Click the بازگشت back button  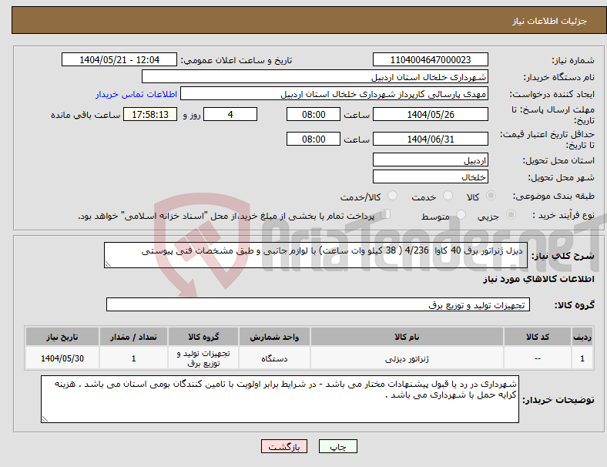[284, 446]
